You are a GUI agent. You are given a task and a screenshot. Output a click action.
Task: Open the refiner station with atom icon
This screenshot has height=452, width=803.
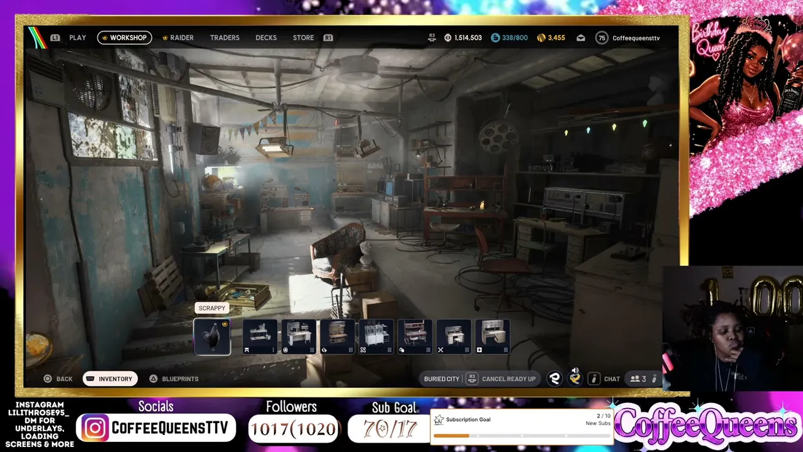pos(376,336)
